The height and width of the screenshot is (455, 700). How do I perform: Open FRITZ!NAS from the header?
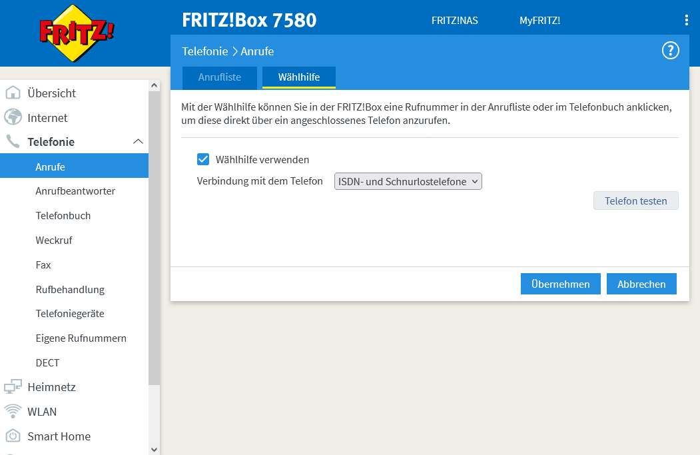[454, 21]
